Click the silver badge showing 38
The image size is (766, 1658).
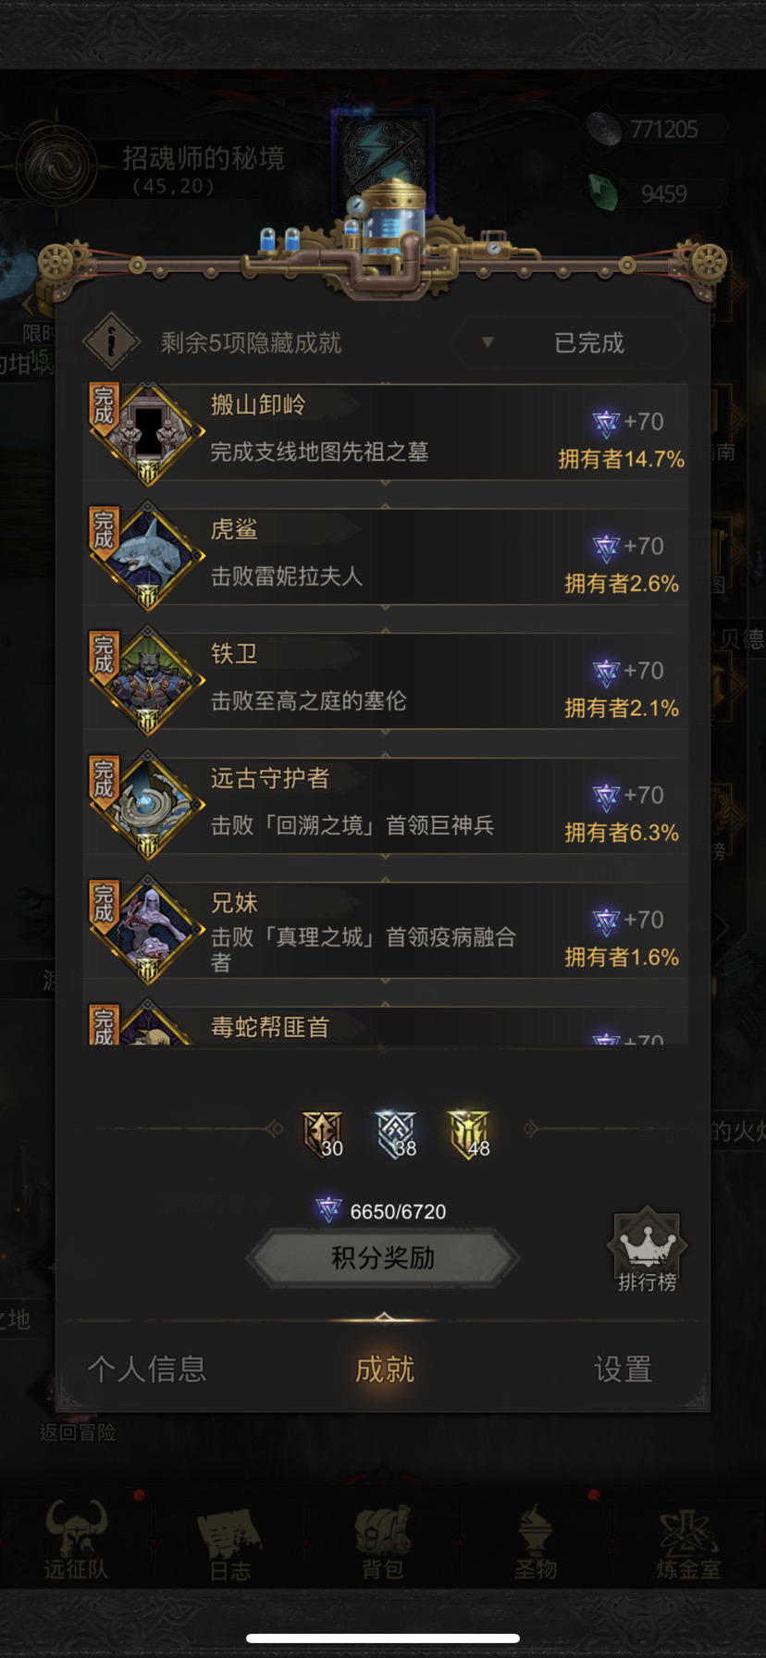pyautogui.click(x=396, y=1133)
